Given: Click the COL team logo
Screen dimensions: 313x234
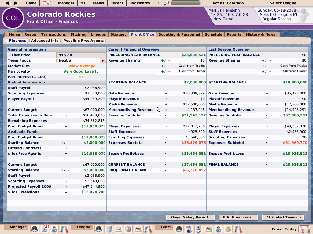Looking at the screenshot, I should pyautogui.click(x=13, y=18).
